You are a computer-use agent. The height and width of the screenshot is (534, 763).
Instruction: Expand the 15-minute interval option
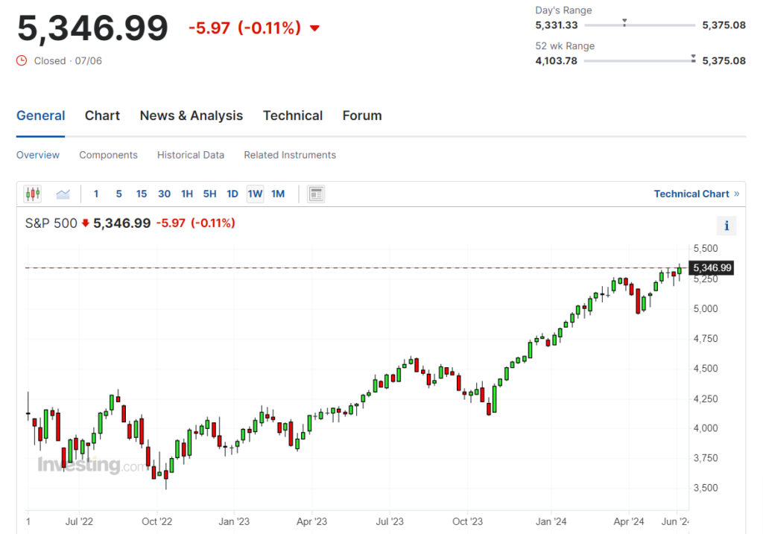click(x=142, y=194)
